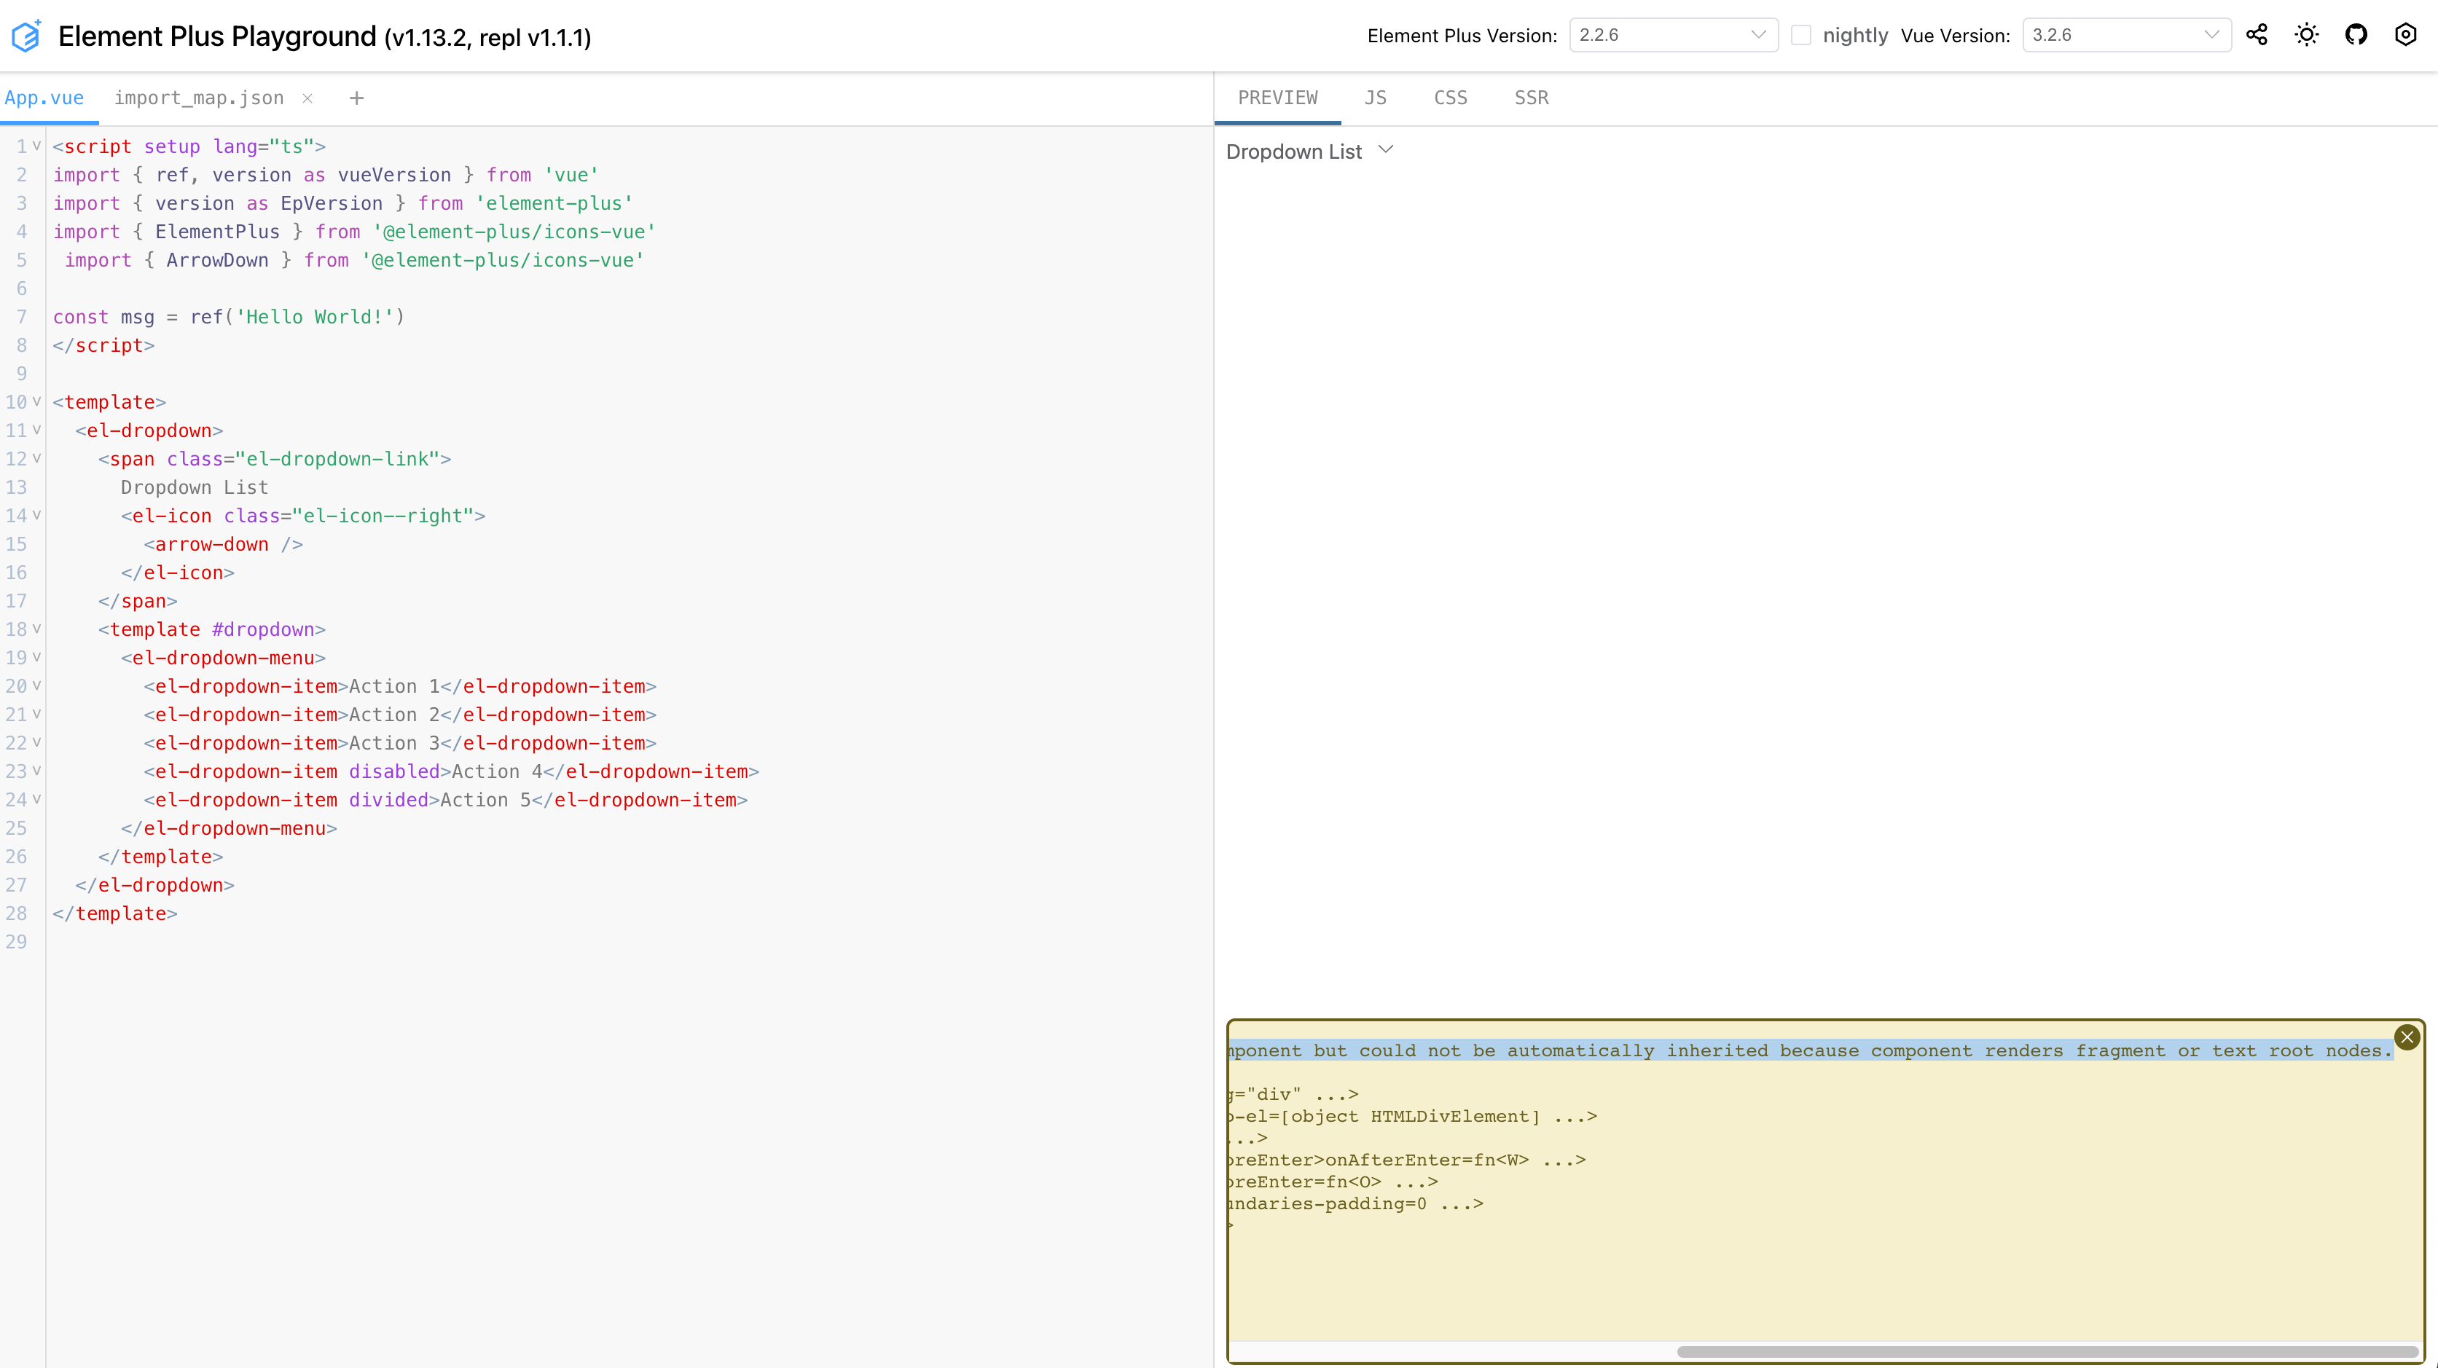Switch to the CSS tab

[x=1450, y=98]
